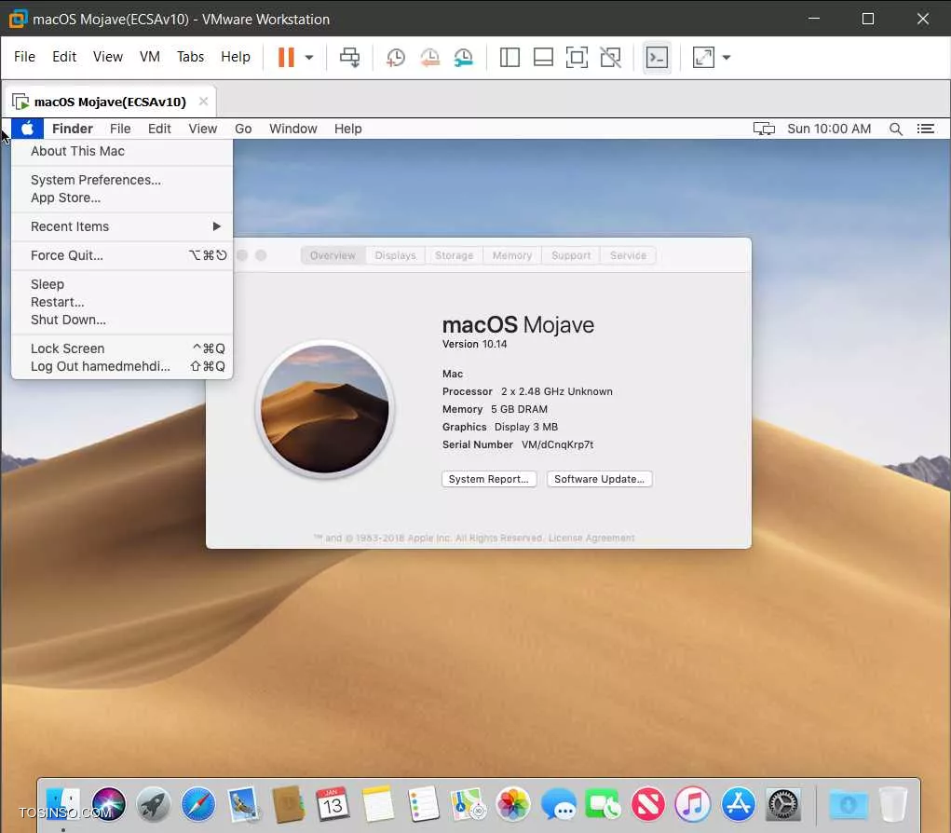
Task: Open the VMware Help menu
Action: pyautogui.click(x=236, y=57)
